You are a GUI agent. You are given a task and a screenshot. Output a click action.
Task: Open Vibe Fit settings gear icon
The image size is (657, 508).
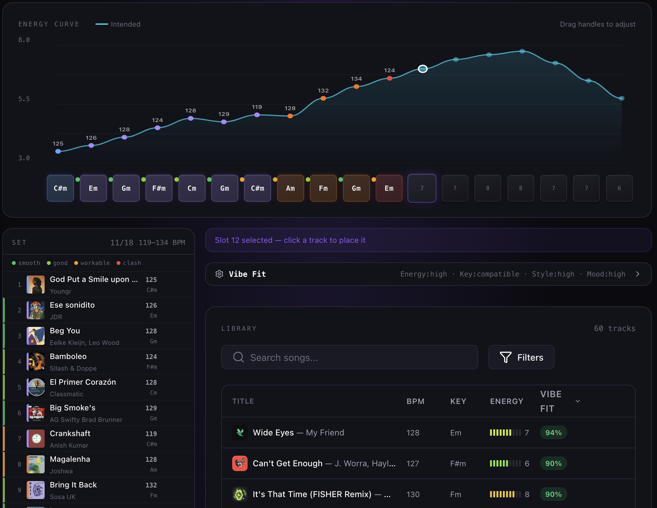tap(219, 274)
